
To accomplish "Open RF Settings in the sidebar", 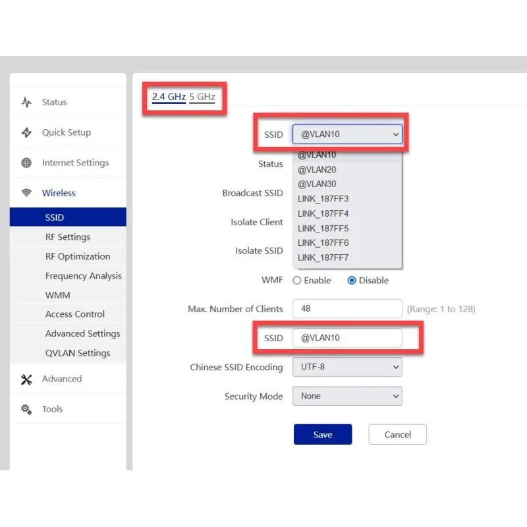I will click(x=68, y=237).
